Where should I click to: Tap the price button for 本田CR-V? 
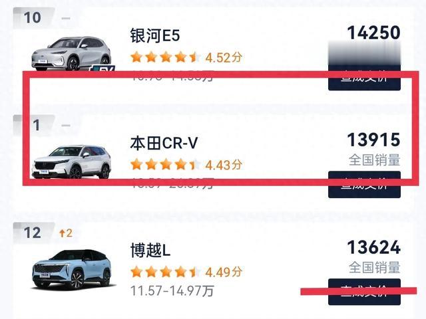364,184
